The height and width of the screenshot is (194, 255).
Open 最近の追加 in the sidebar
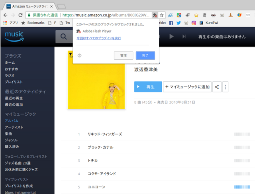14,105
